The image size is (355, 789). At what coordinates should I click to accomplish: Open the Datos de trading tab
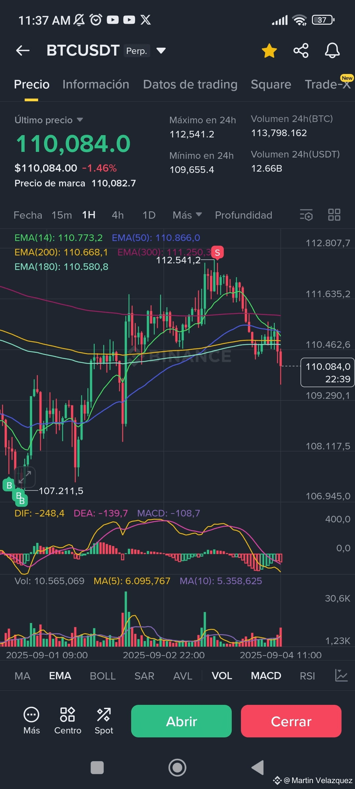click(x=190, y=84)
